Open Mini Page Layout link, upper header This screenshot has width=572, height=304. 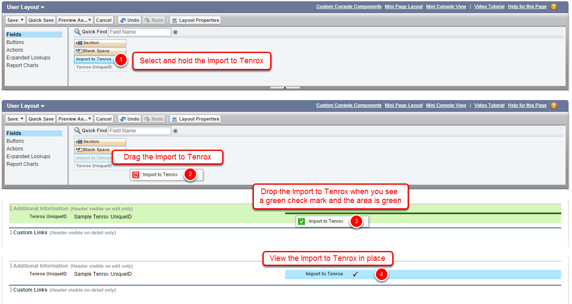[x=404, y=7]
